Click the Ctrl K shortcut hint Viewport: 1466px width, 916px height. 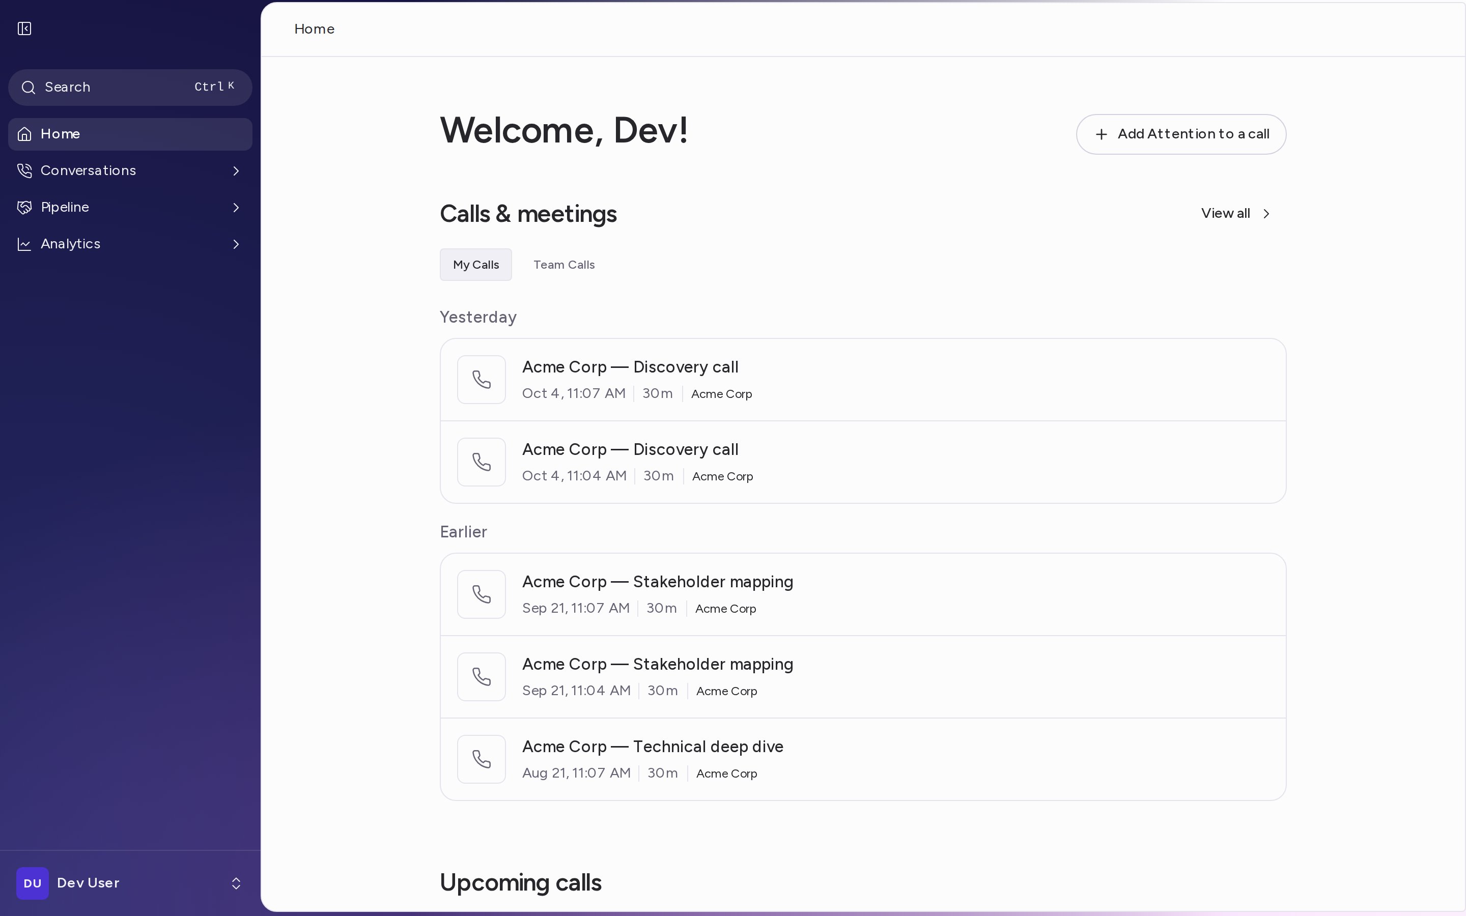coord(214,87)
